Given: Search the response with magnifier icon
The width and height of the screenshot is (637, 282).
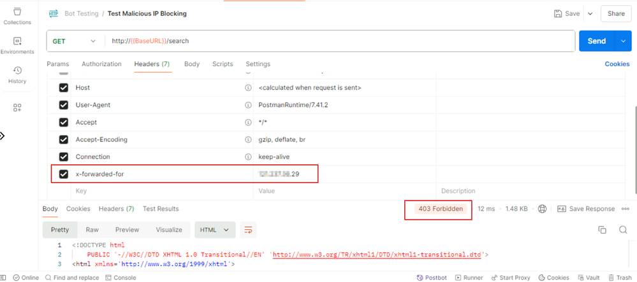Looking at the screenshot, I should [x=623, y=230].
